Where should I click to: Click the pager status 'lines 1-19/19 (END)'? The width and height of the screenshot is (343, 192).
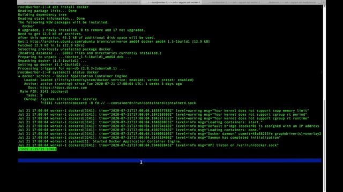pyautogui.click(x=37, y=149)
